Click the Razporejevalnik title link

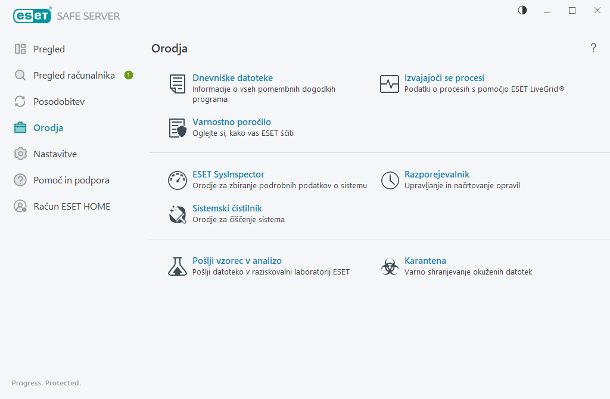[437, 174]
